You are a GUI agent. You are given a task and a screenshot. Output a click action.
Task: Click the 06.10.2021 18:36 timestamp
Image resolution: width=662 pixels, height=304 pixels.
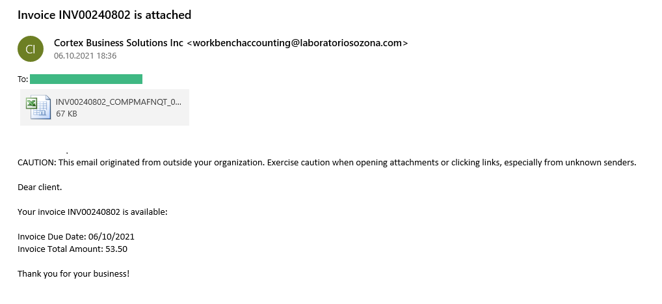click(x=85, y=55)
